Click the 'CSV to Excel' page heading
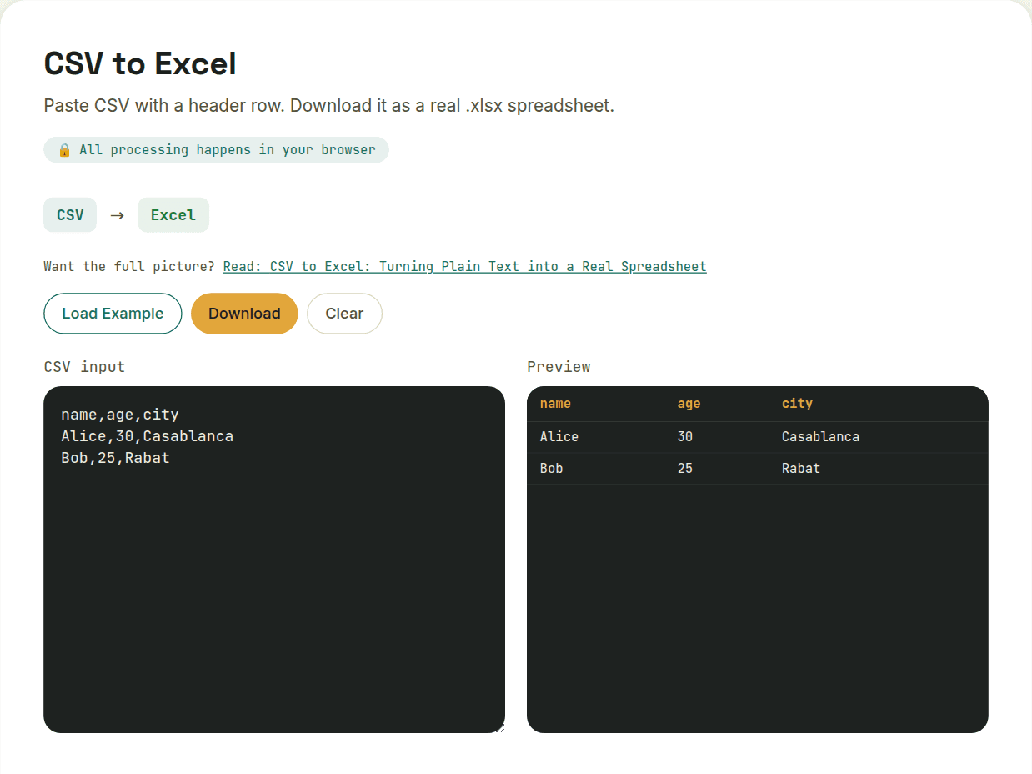This screenshot has height=774, width=1032. (x=140, y=63)
